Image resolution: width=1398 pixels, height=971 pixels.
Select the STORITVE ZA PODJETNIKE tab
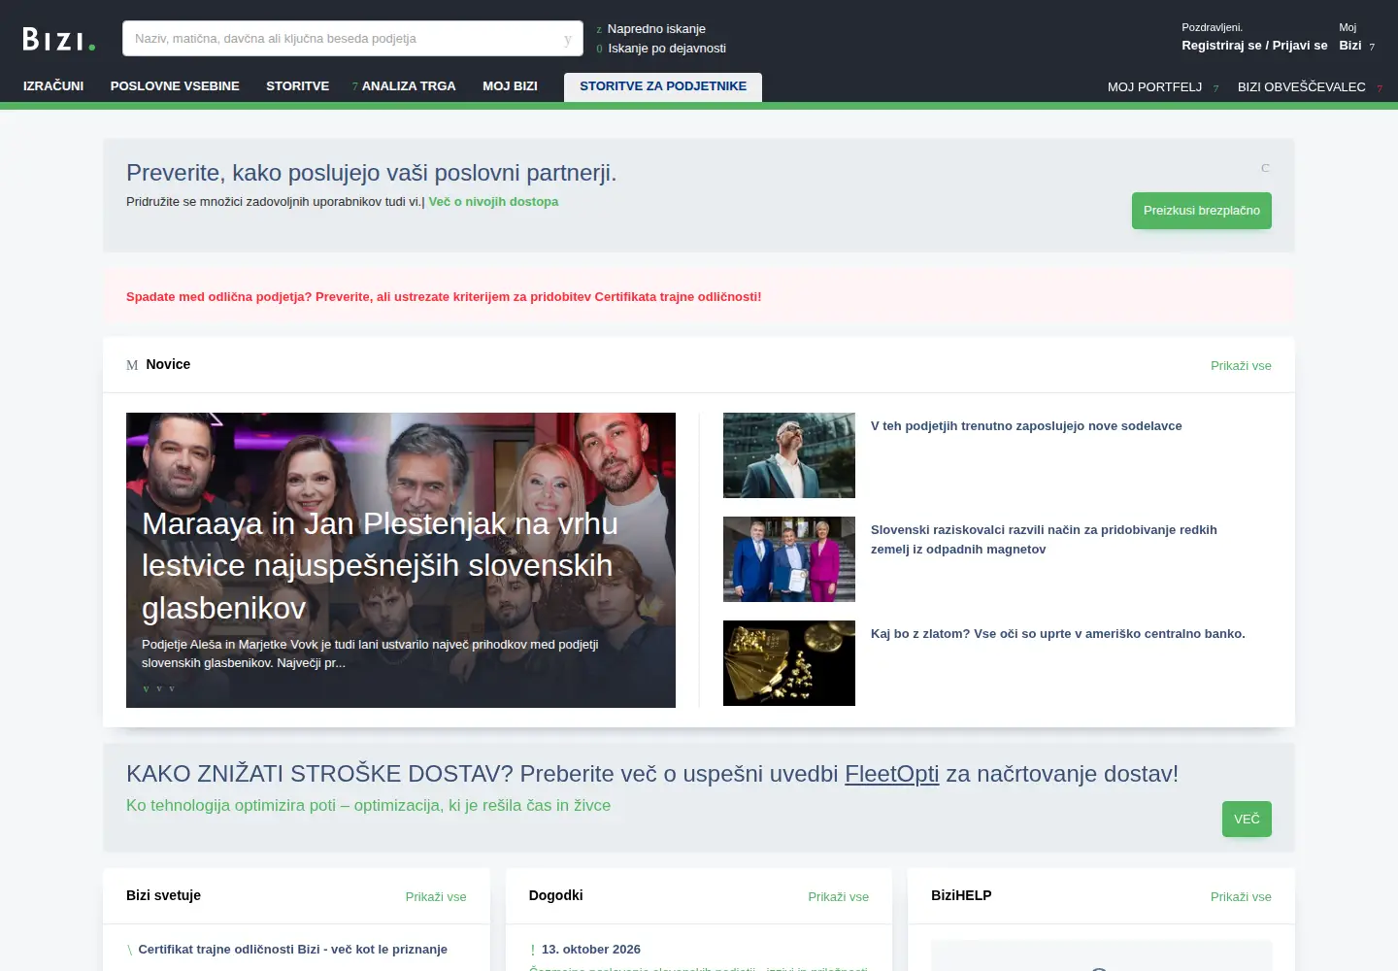tap(663, 86)
